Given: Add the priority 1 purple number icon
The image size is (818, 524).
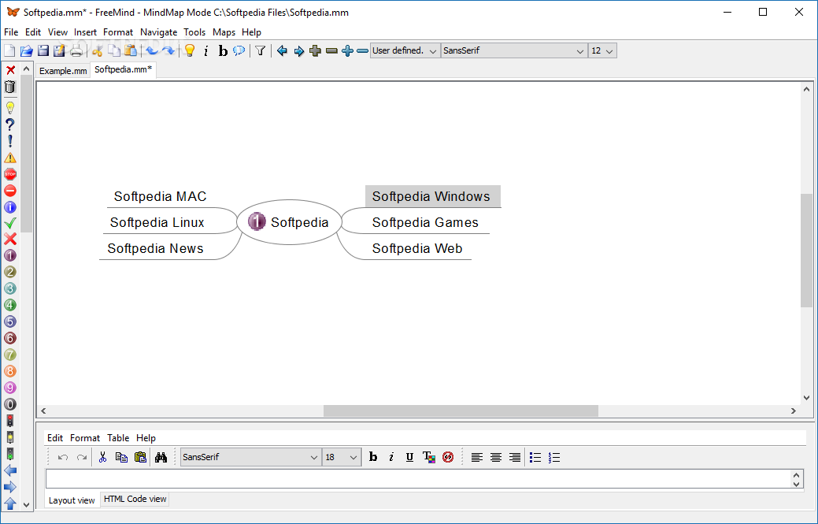Looking at the screenshot, I should pos(10,255).
